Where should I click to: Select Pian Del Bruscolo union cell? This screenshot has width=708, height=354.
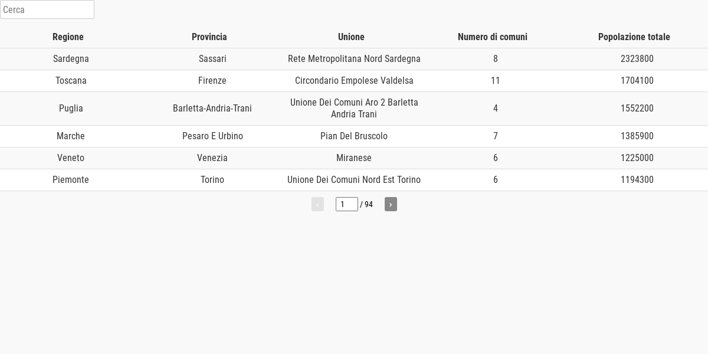354,136
